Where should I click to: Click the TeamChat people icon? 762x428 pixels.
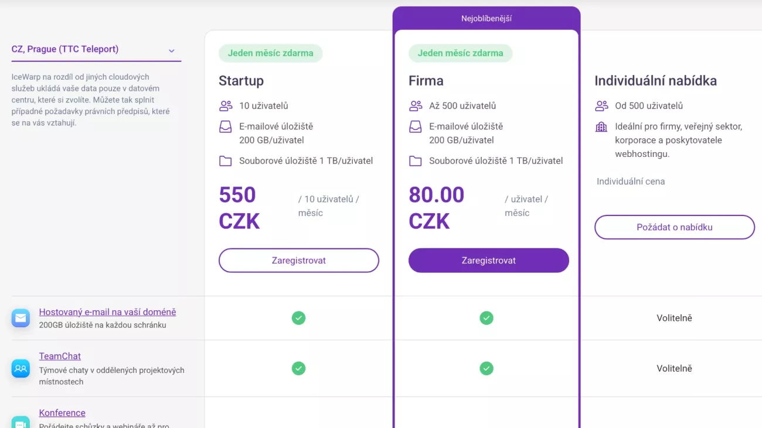pos(21,368)
